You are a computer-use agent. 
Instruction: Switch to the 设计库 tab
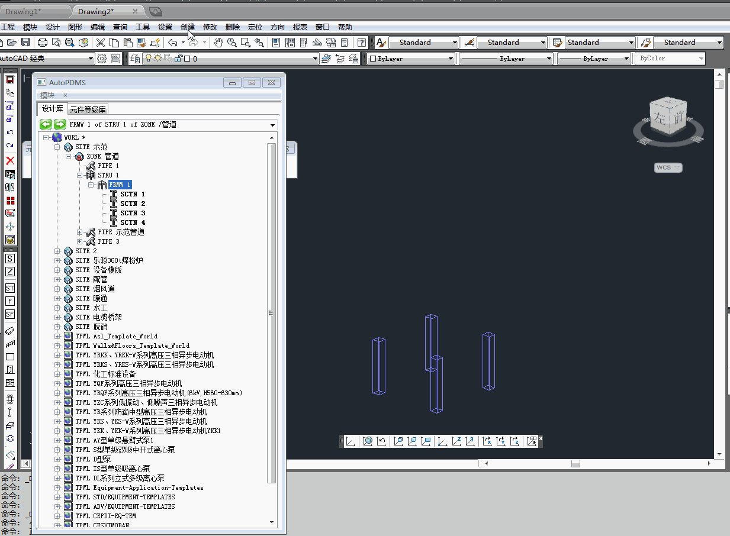click(52, 109)
